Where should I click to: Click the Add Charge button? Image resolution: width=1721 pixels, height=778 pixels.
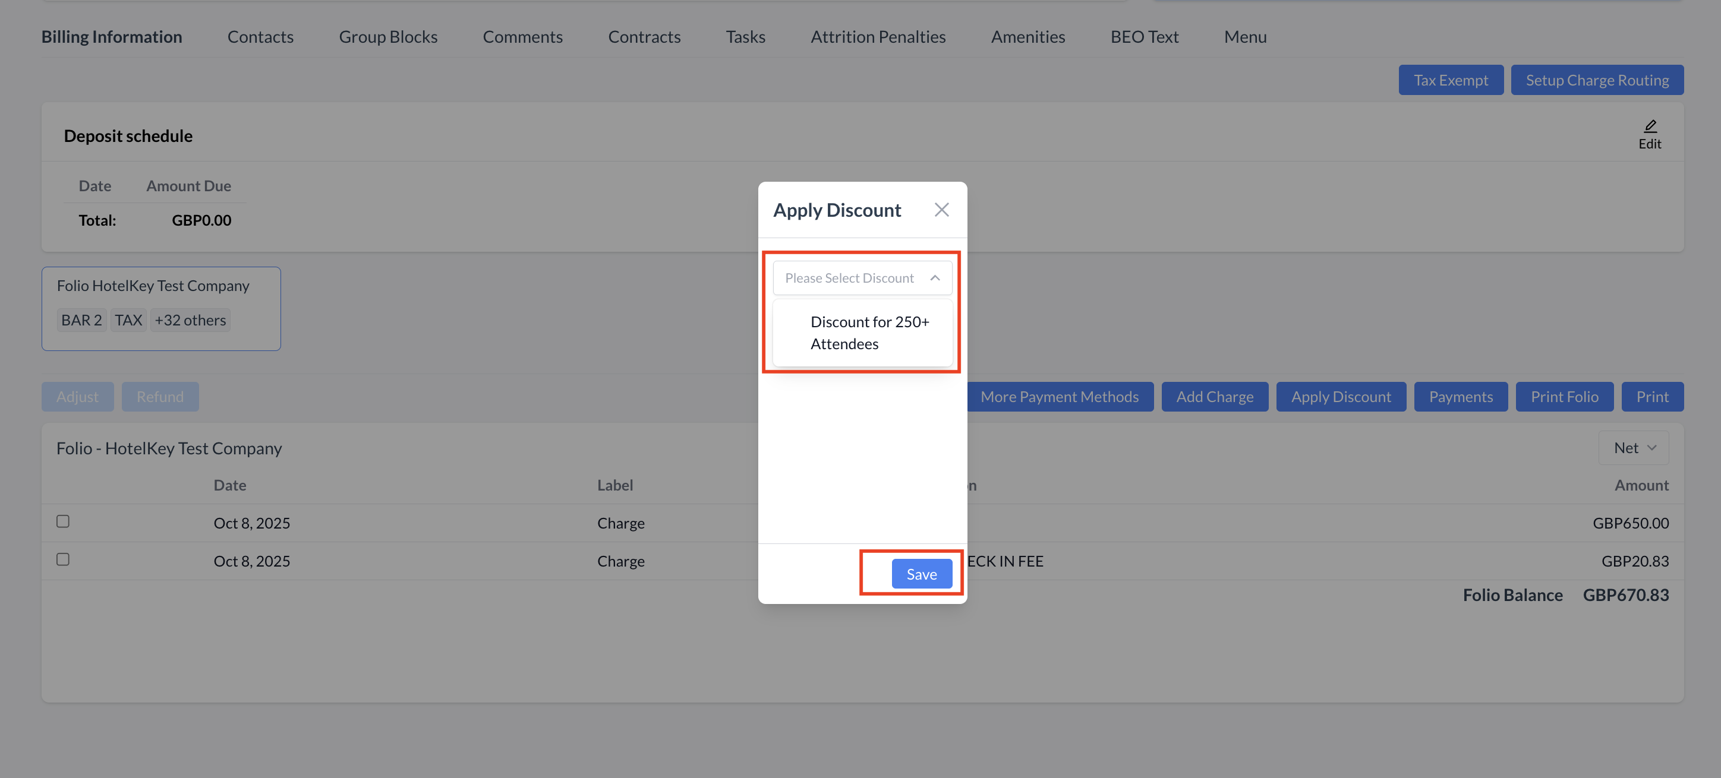point(1214,397)
